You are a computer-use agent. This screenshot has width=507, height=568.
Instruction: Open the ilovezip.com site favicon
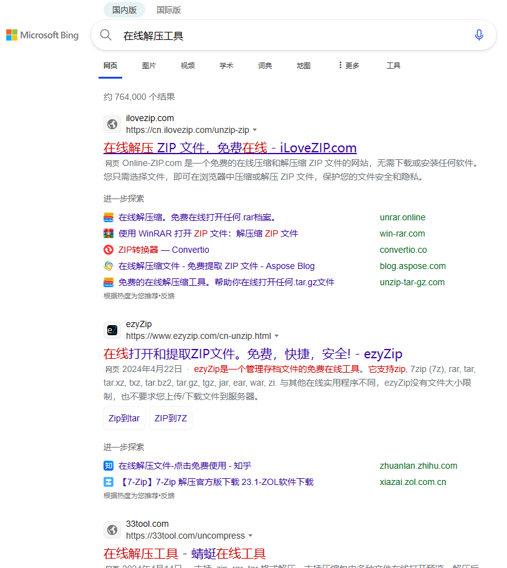tap(112, 124)
